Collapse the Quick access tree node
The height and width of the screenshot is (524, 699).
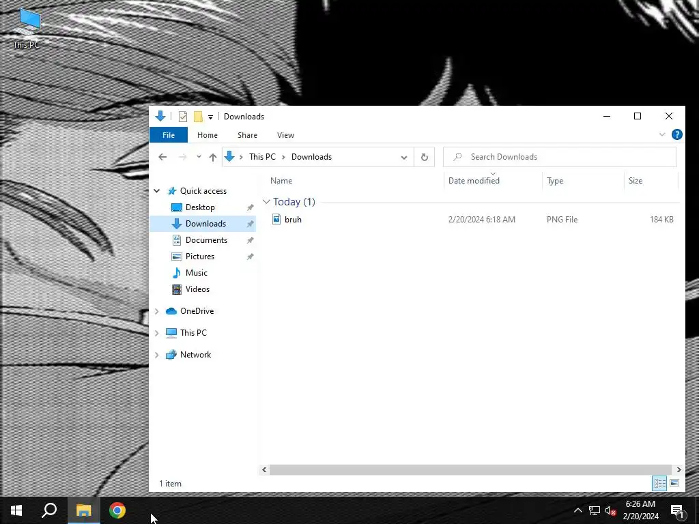[x=157, y=191]
